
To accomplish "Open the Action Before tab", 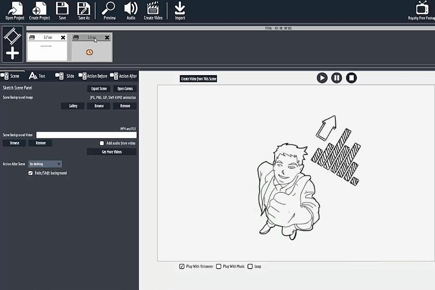I will (x=95, y=76).
